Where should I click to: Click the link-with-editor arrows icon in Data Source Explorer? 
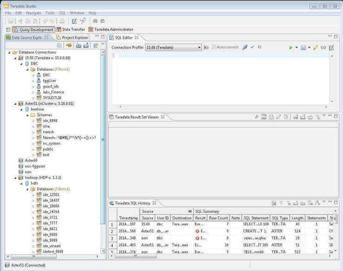click(x=69, y=45)
